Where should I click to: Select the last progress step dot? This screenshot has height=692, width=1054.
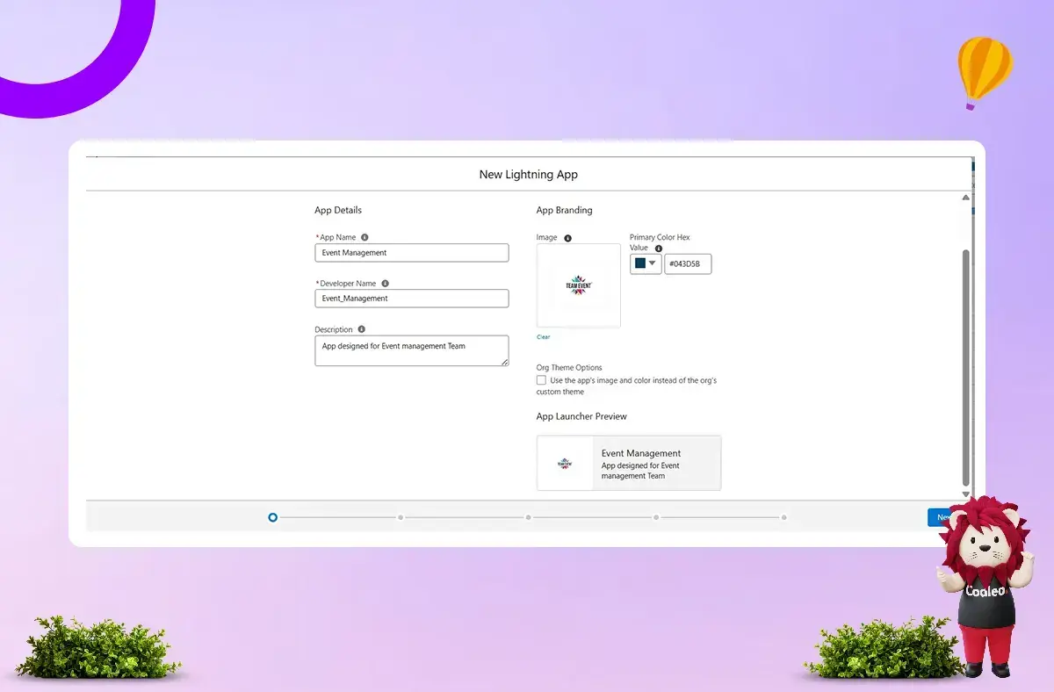784,517
